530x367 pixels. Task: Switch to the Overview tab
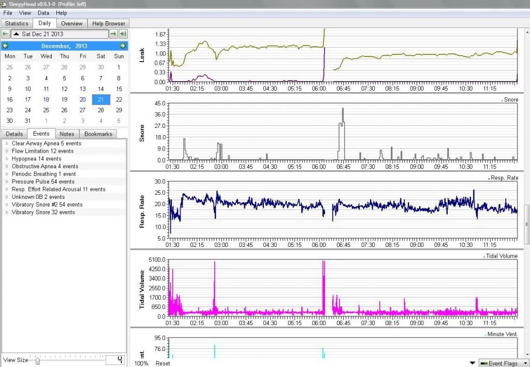click(x=71, y=23)
